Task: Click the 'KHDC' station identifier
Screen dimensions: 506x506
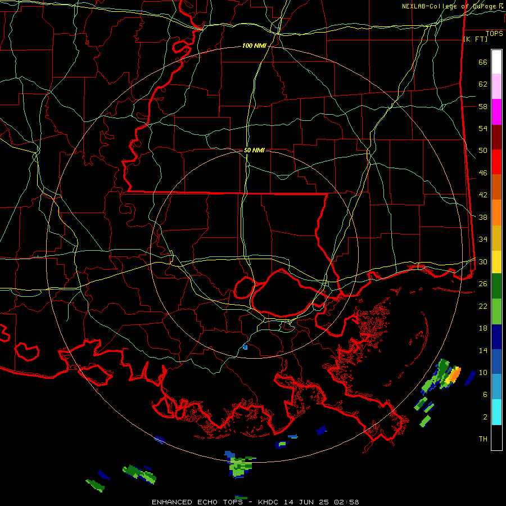Action: tap(269, 502)
